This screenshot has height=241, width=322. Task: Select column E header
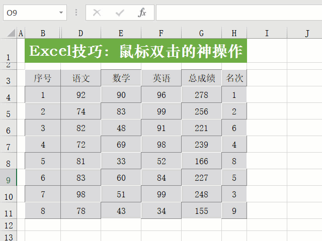pos(121,33)
